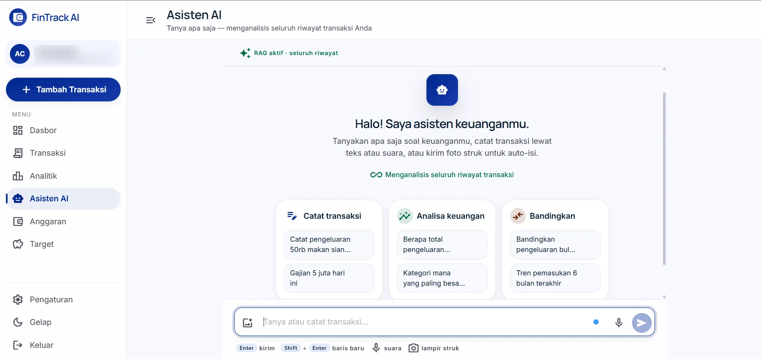Choose suggestion 'Catat pengeluaran 50rb makan sian...'
The image size is (761, 359).
(x=329, y=244)
